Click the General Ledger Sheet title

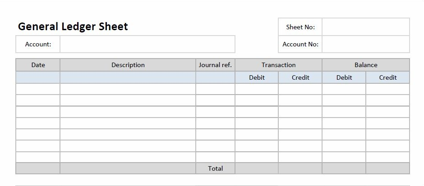tap(73, 27)
